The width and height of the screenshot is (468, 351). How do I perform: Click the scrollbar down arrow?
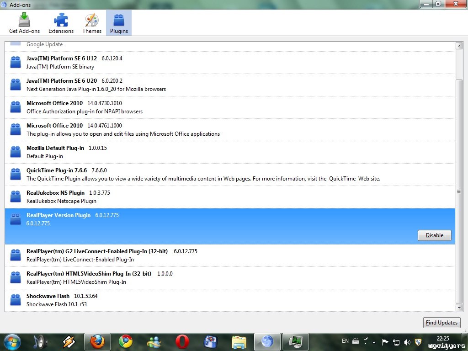click(459, 308)
